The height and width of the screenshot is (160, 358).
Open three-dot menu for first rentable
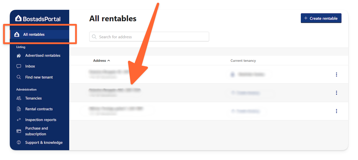coord(336,74)
